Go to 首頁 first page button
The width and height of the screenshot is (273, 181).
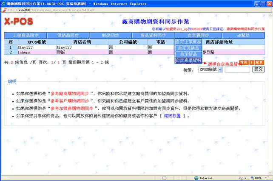coord(243,62)
